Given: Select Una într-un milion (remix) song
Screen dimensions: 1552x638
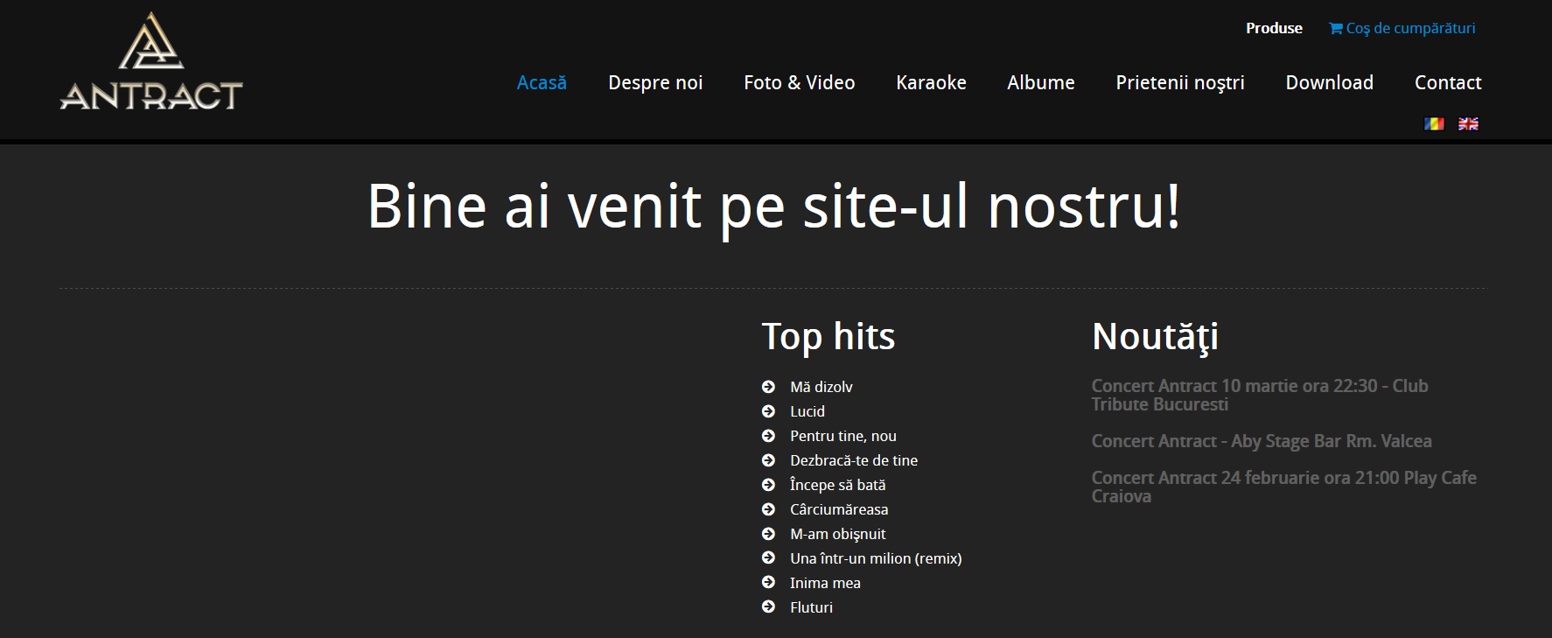Looking at the screenshot, I should [875, 558].
